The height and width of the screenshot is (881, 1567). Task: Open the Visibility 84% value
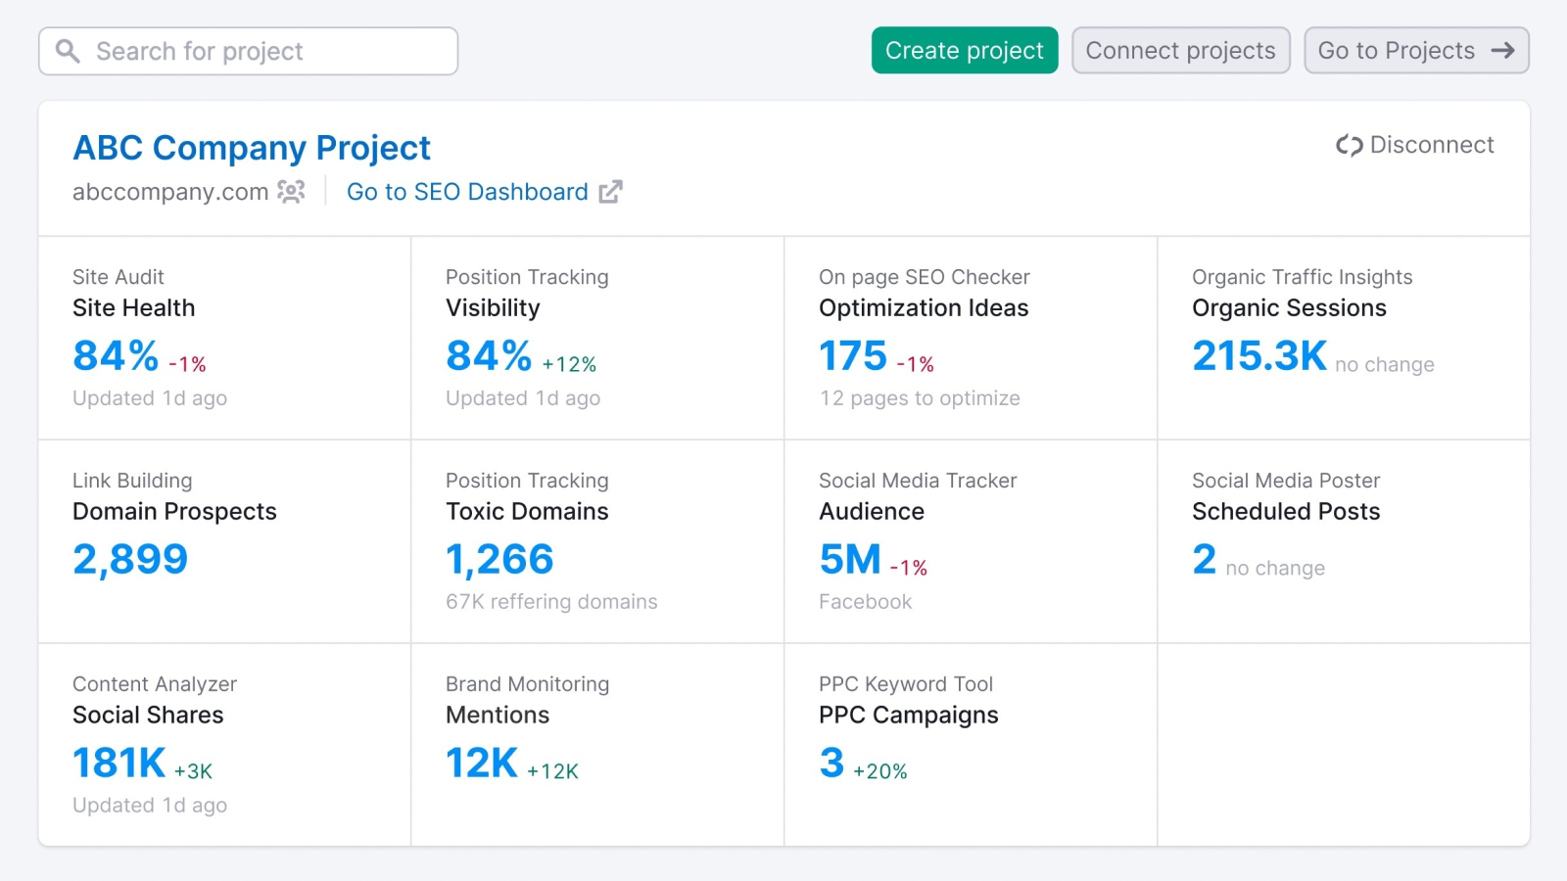(x=489, y=355)
